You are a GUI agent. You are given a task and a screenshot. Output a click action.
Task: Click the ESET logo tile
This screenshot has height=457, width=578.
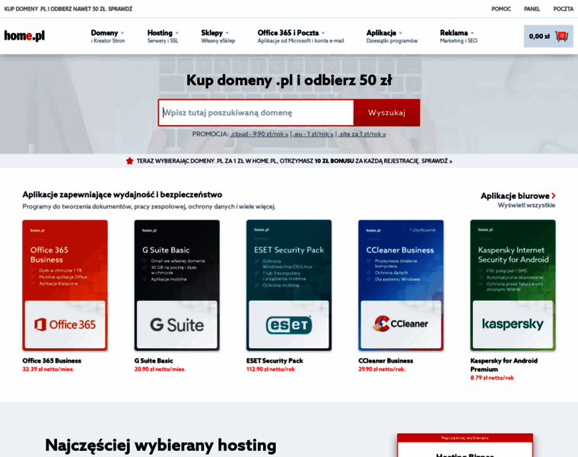point(289,324)
